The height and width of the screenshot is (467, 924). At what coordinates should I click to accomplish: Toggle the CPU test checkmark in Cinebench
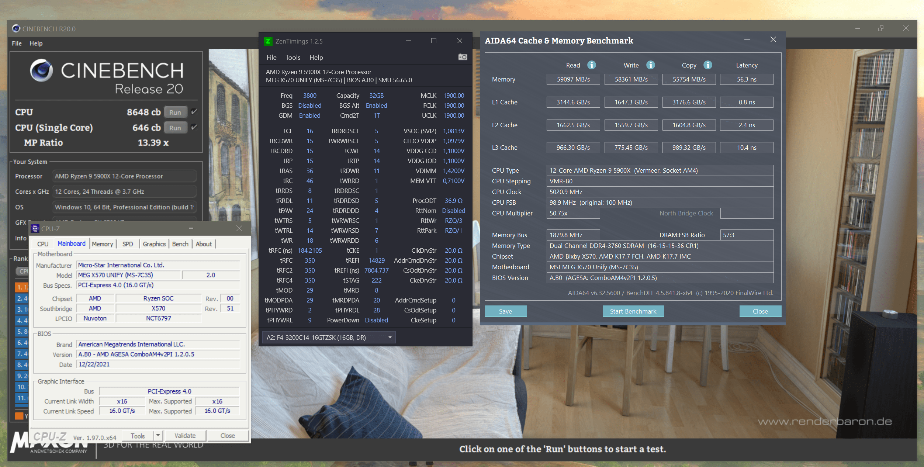(x=194, y=112)
